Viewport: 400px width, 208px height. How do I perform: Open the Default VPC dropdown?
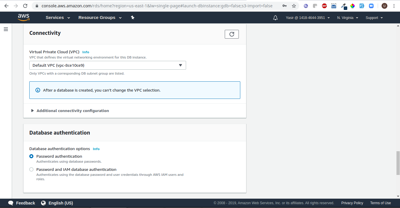108,65
